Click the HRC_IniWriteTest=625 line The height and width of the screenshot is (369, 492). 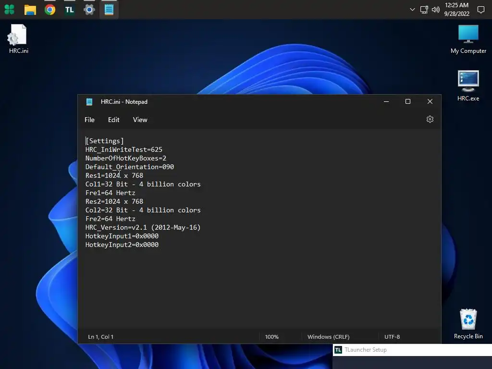point(124,150)
